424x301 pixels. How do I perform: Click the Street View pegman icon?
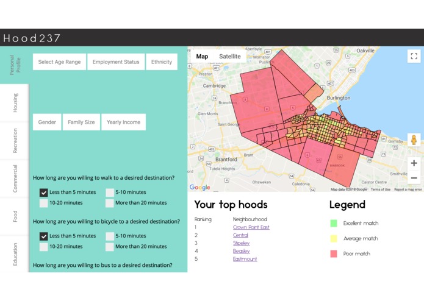coord(414,140)
